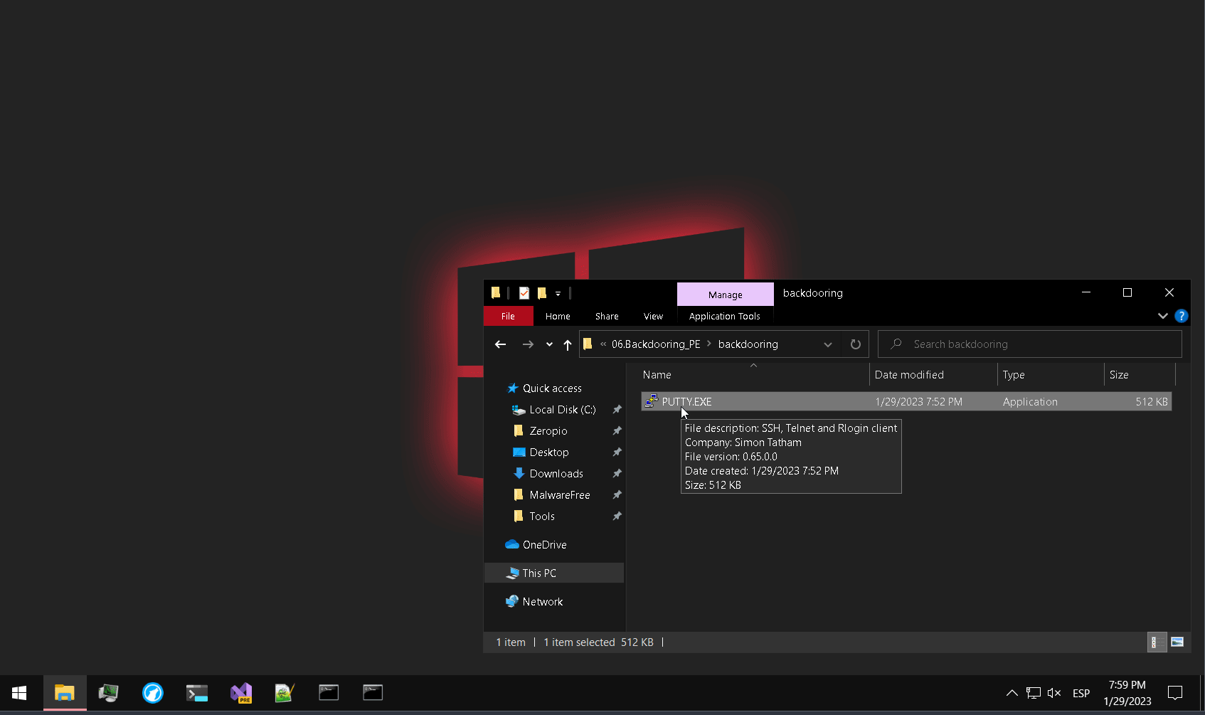Refresh the backdooring folder view
This screenshot has height=715, width=1205.
[x=856, y=344]
